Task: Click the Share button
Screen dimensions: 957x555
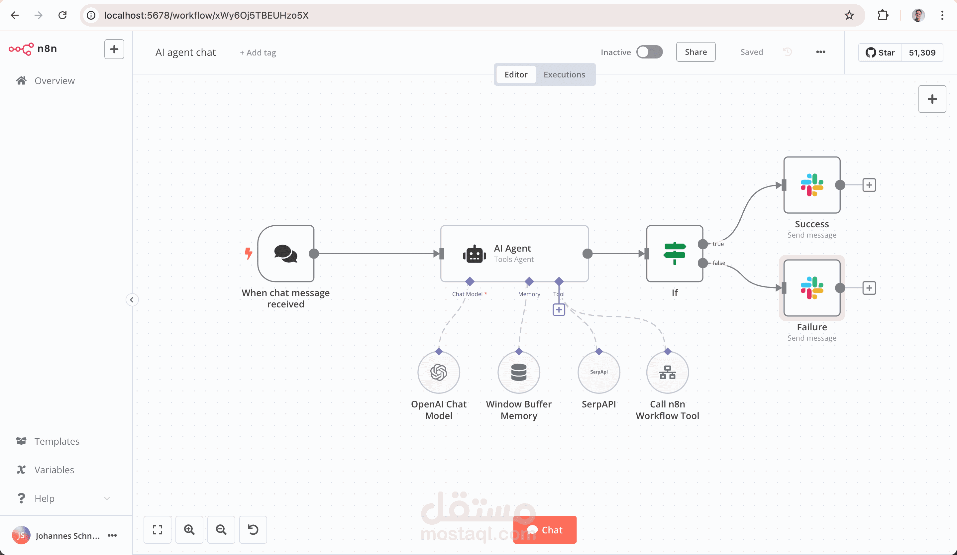Action: coord(695,52)
